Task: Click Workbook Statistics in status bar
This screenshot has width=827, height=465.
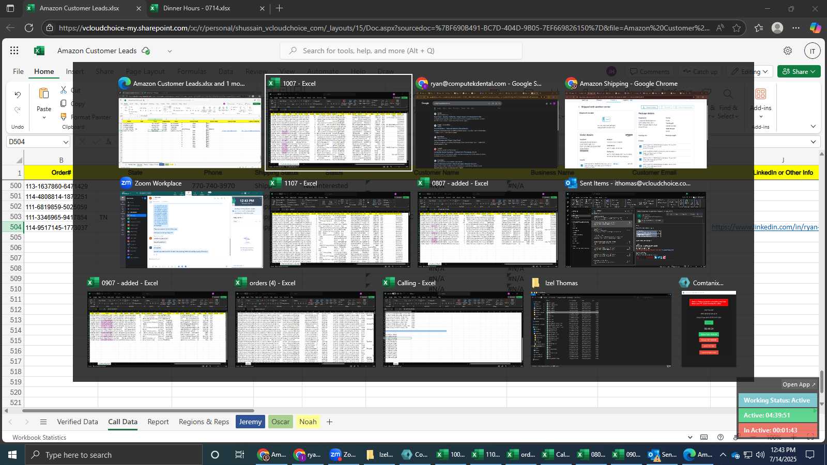Action: [39, 437]
